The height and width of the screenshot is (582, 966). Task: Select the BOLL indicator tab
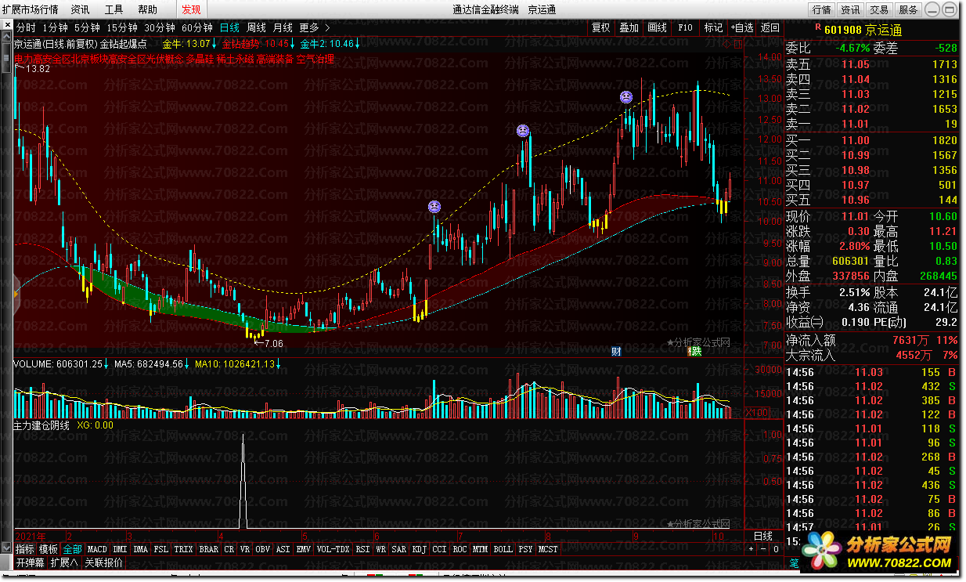[x=503, y=549]
